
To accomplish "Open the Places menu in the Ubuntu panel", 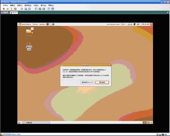I will coord(35,24).
